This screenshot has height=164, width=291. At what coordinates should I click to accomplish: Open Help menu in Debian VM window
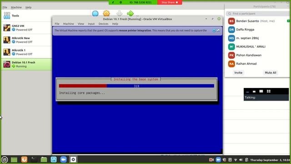(115, 24)
